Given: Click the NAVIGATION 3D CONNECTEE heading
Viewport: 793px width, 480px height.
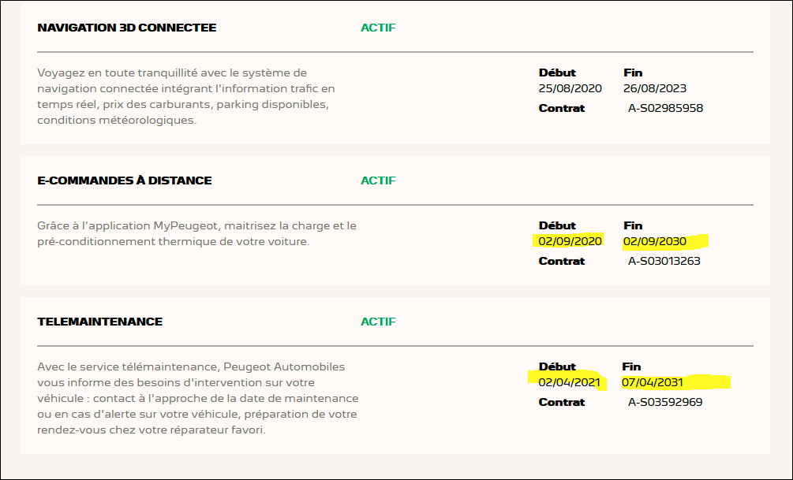Looking at the screenshot, I should click(126, 28).
